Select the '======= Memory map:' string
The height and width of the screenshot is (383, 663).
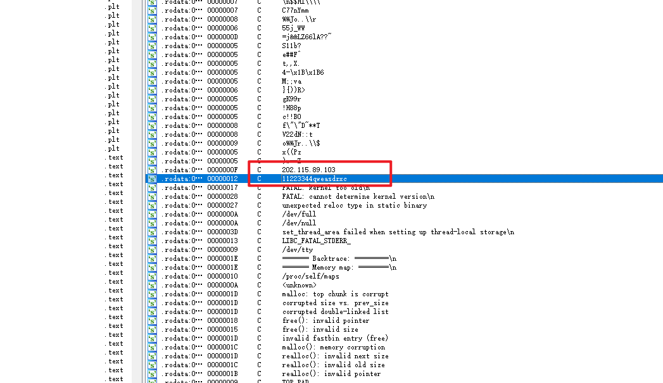339,268
